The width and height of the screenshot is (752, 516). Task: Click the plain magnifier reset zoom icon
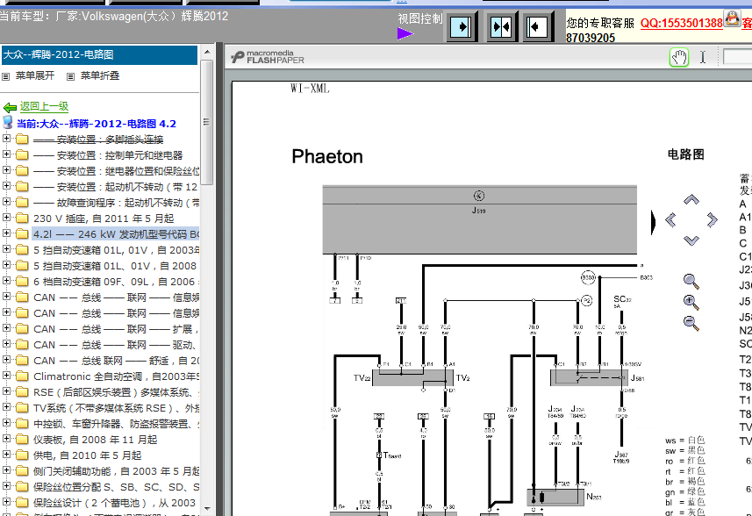pyautogui.click(x=691, y=282)
